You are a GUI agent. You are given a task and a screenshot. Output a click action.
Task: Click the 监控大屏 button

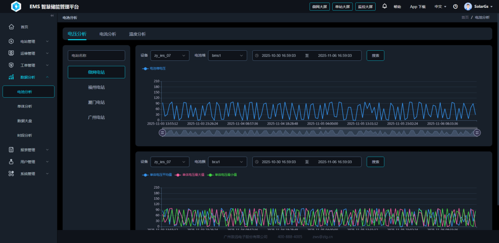pos(365,6)
